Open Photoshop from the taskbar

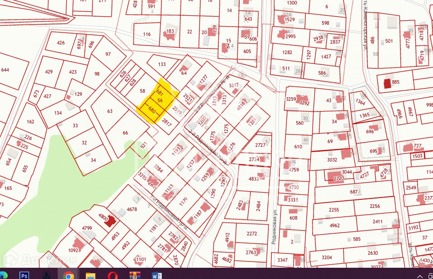[x=24, y=275]
